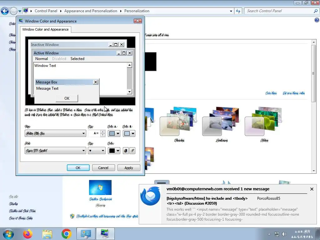
Task: Click the Personalization taskbar button
Action: [105, 234]
